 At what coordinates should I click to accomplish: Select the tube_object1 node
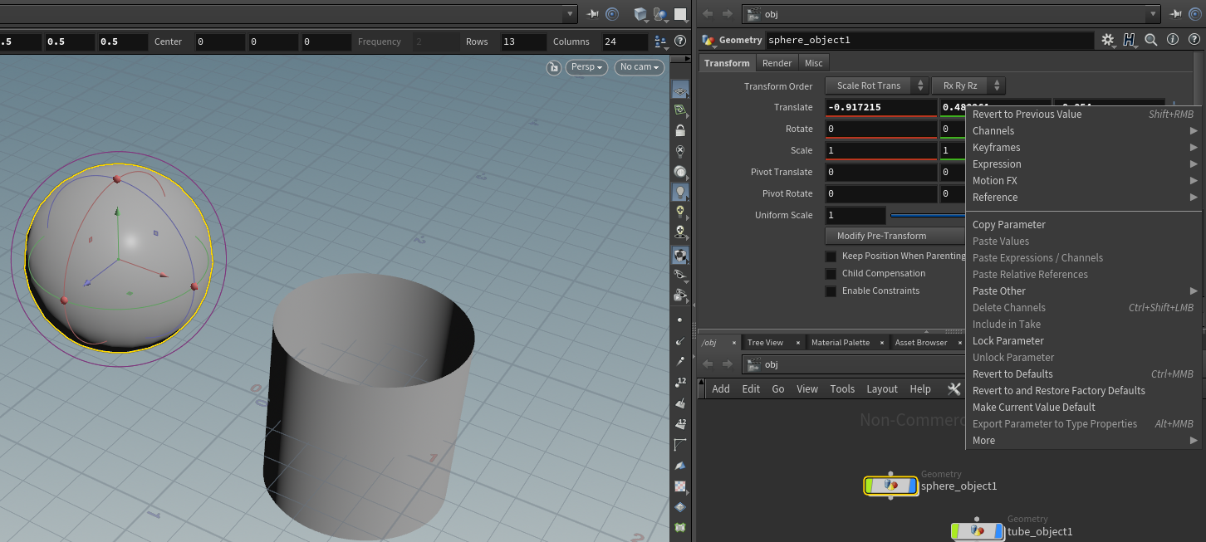click(x=978, y=530)
